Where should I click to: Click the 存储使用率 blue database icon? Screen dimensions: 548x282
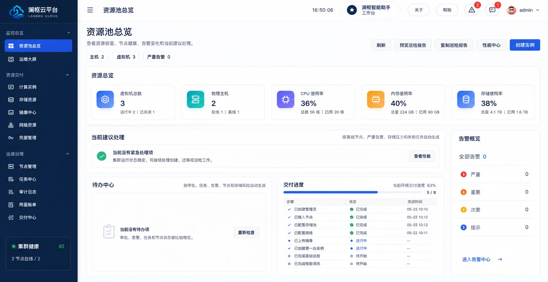[x=466, y=99]
